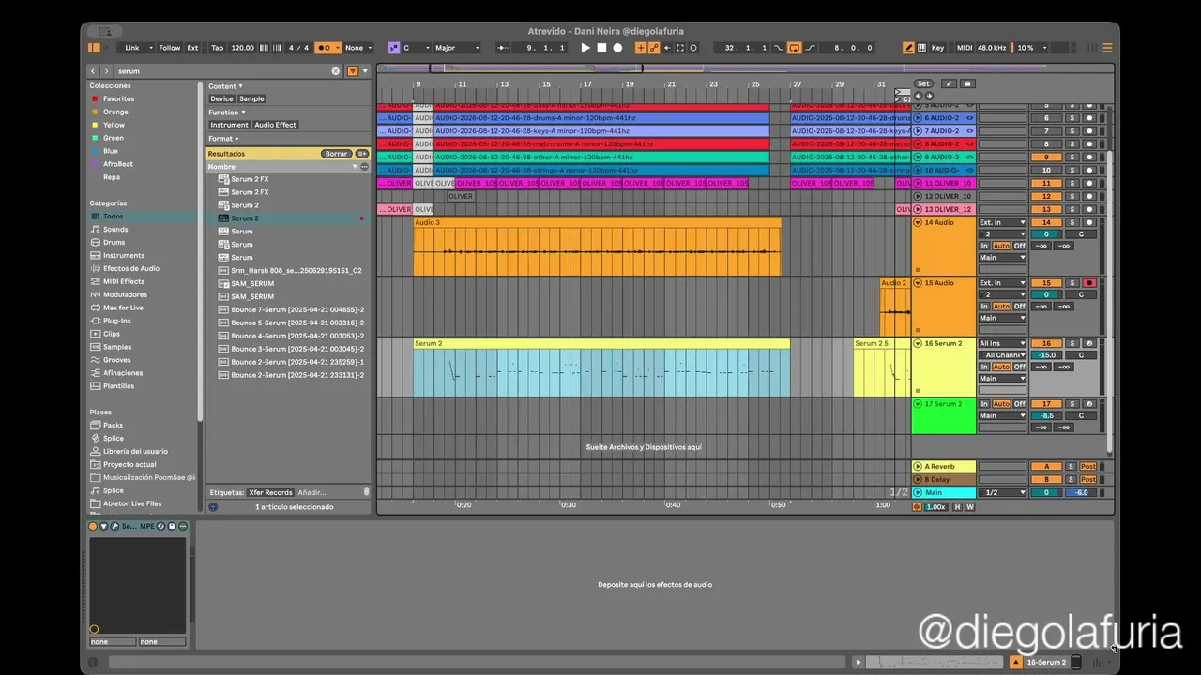Mute track 17 via its activator button
The width and height of the screenshot is (1201, 675).
1046,403
